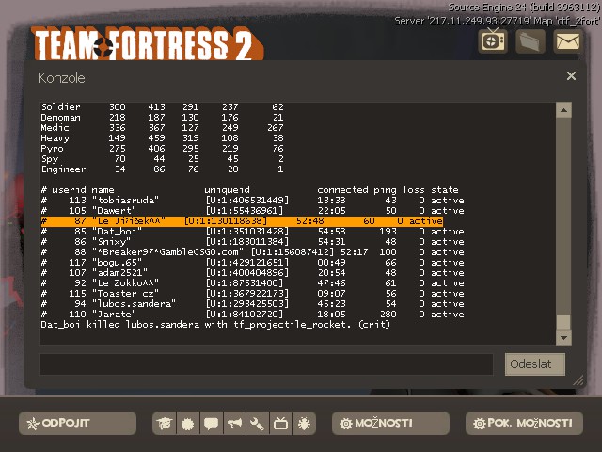This screenshot has width=602, height=452.
Task: Click the "Soldier" class stats row
Action: 163,106
